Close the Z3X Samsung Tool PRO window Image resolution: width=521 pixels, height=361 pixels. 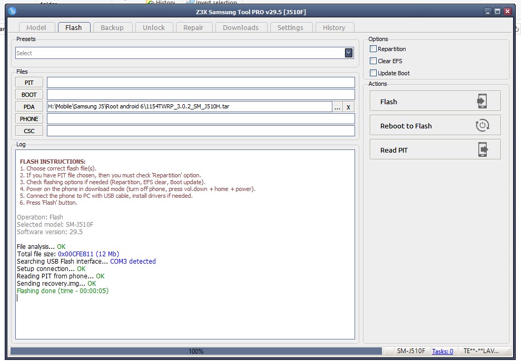click(x=507, y=12)
